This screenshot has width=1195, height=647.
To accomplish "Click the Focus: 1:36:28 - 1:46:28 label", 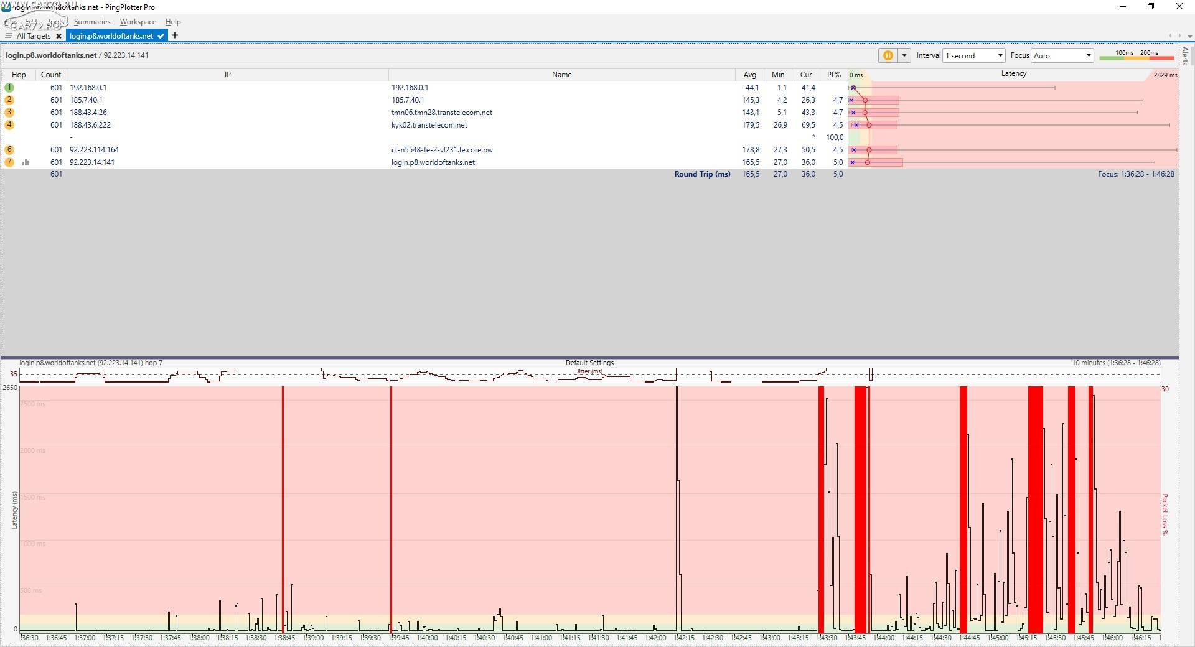I will (1136, 174).
